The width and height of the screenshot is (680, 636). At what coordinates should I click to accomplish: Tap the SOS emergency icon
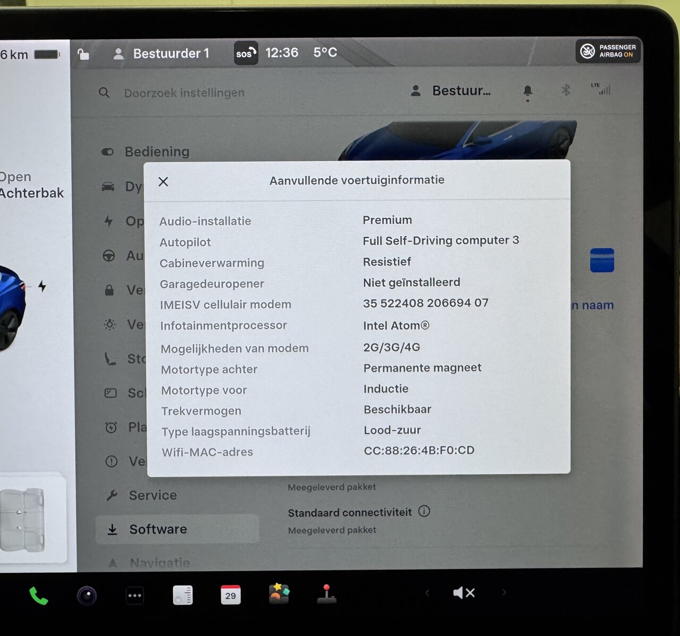[x=246, y=53]
